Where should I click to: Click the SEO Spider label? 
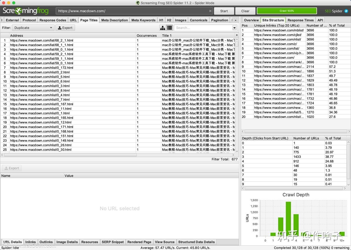point(334,11)
